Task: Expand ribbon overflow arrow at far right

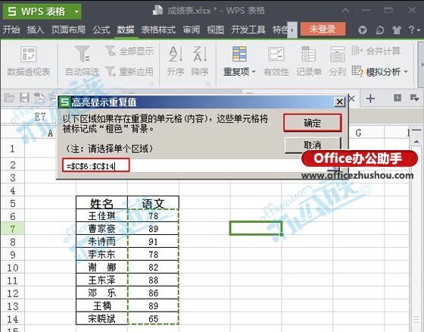Action: click(421, 64)
